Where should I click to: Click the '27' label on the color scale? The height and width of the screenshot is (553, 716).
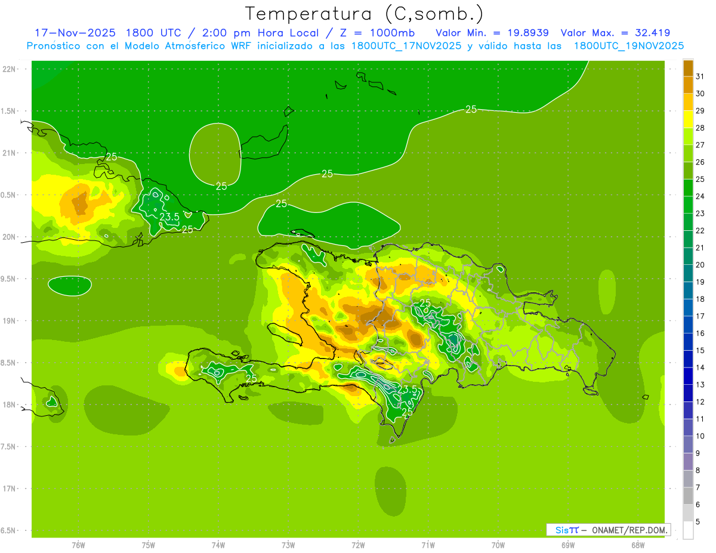[700, 145]
